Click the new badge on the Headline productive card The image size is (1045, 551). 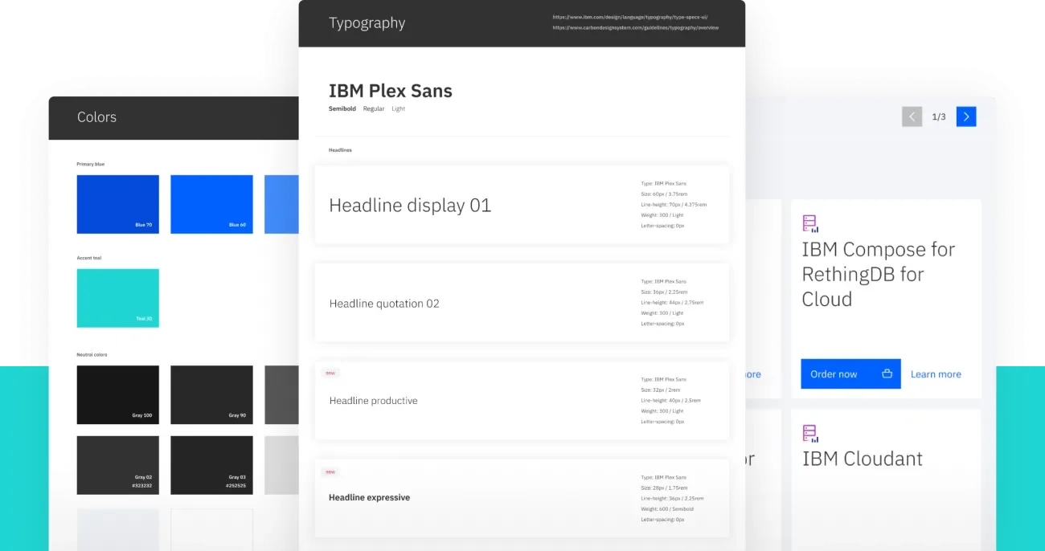tap(330, 373)
